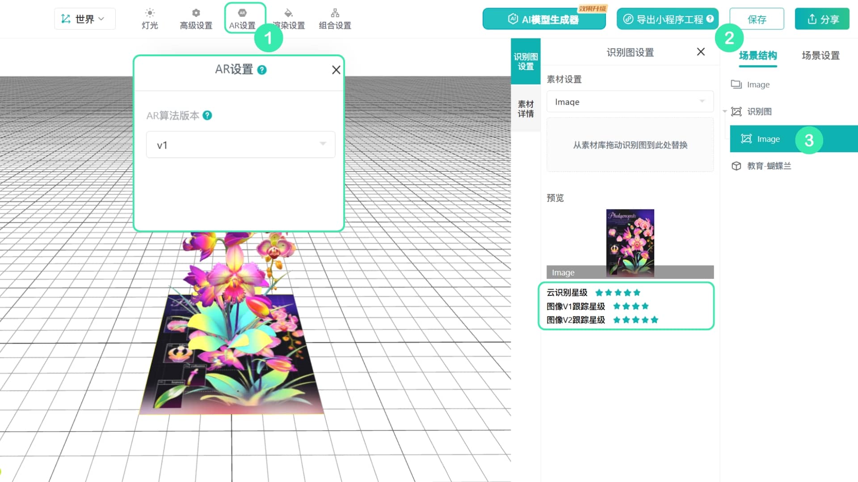
Task: Switch to 场景设置 tab
Action: (x=820, y=56)
